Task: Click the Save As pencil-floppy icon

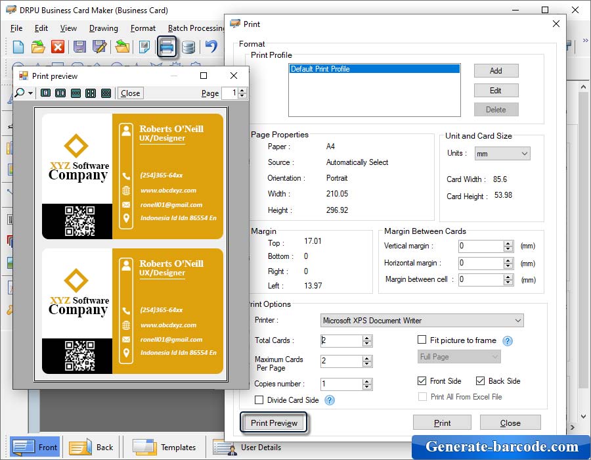Action: point(100,47)
